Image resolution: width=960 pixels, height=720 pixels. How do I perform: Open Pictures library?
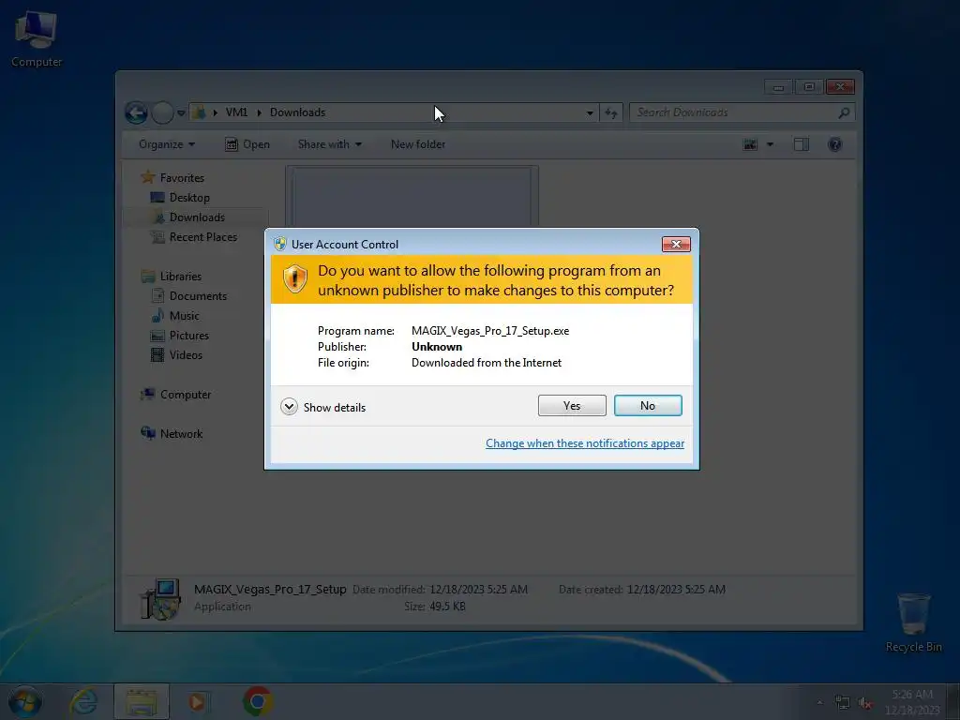pyautogui.click(x=188, y=336)
